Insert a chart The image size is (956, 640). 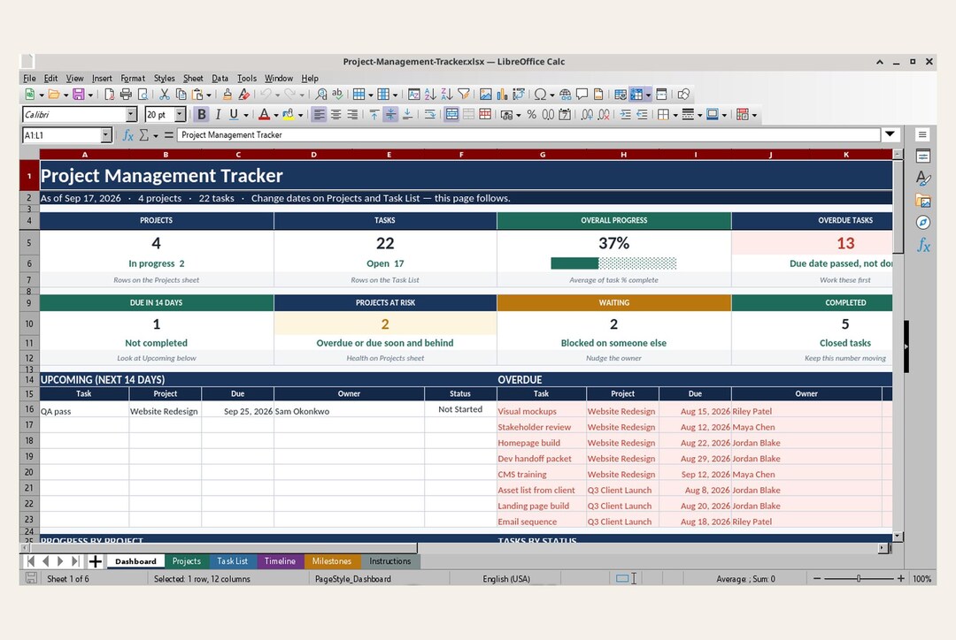pos(503,95)
